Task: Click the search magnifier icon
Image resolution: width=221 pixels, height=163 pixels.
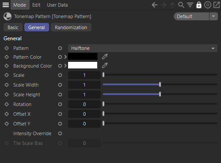Action: tap(181, 5)
